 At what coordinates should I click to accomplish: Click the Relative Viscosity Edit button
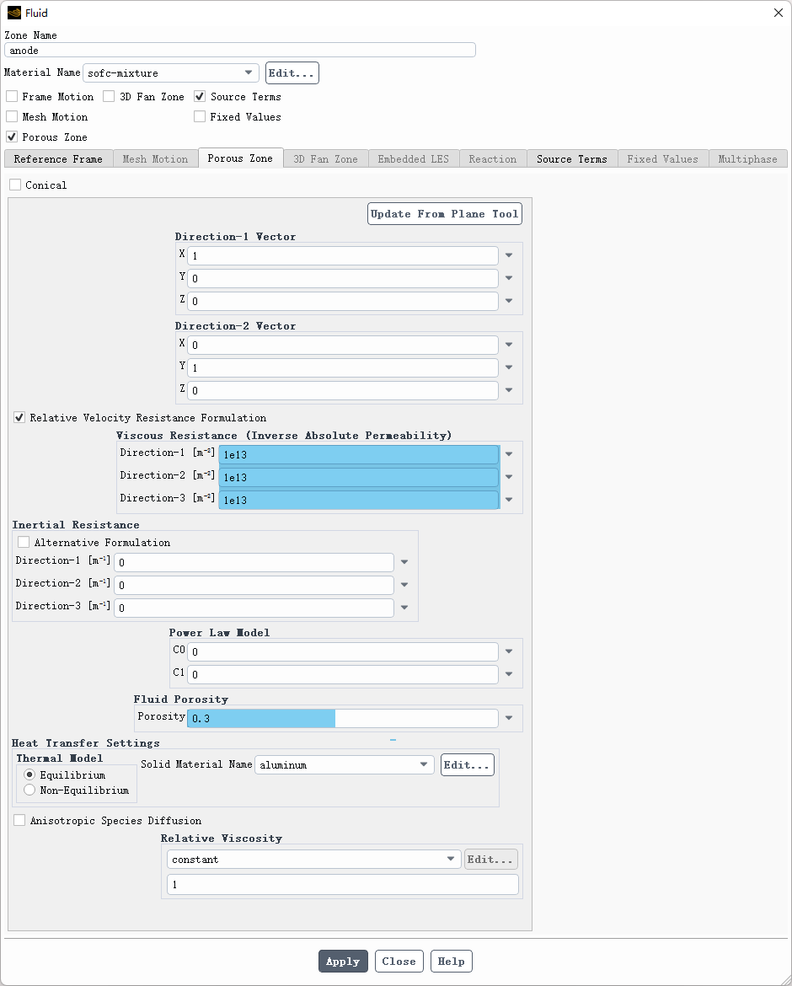[x=491, y=859]
